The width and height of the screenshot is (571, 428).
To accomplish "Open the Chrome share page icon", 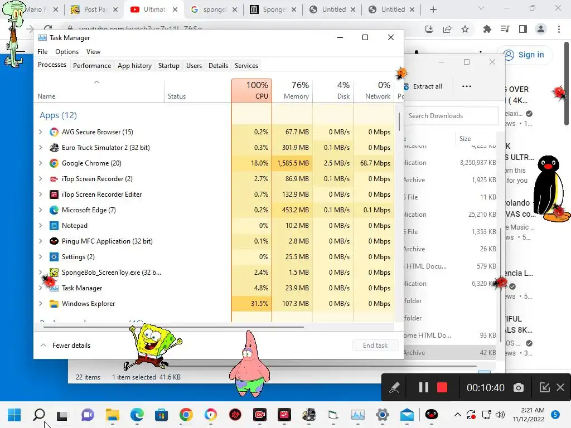I will (x=447, y=29).
